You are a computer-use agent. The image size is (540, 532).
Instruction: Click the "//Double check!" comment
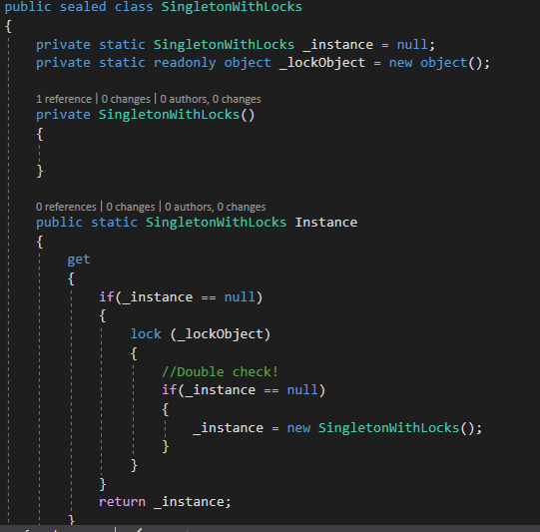[220, 372]
